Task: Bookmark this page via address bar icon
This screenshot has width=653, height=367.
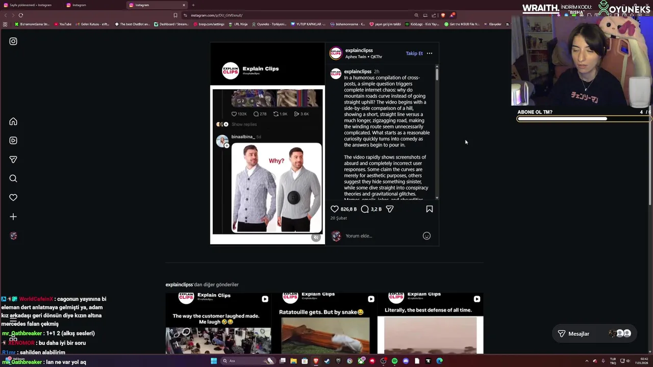Action: point(175,15)
